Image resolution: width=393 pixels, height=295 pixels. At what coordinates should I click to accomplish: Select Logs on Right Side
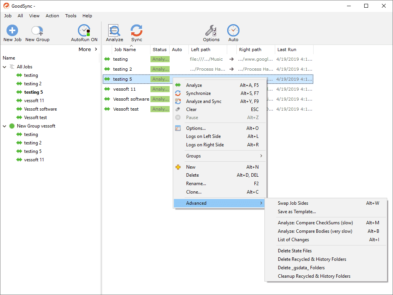pos(220,145)
